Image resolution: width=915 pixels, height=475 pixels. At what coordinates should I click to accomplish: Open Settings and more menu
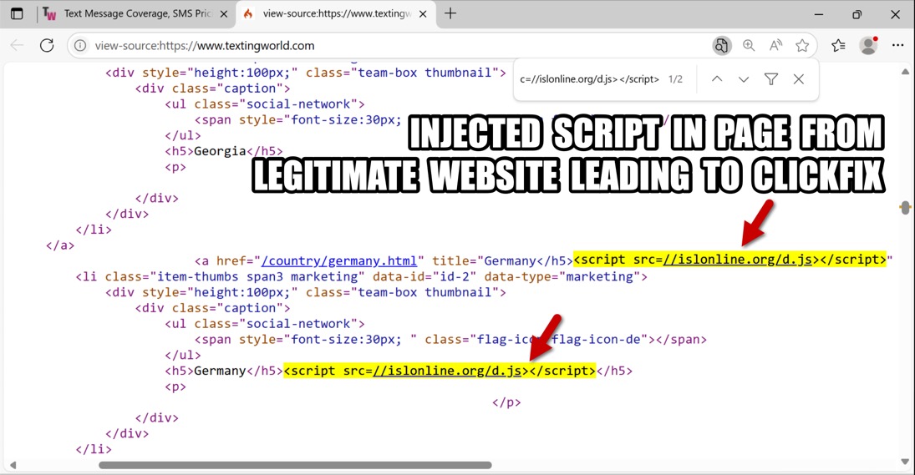[x=897, y=45]
